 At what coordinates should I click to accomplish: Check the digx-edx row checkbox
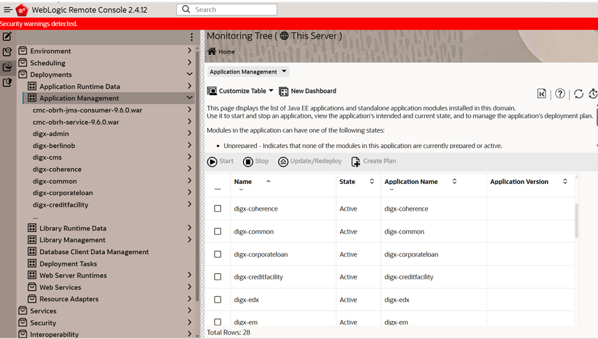pyautogui.click(x=217, y=299)
